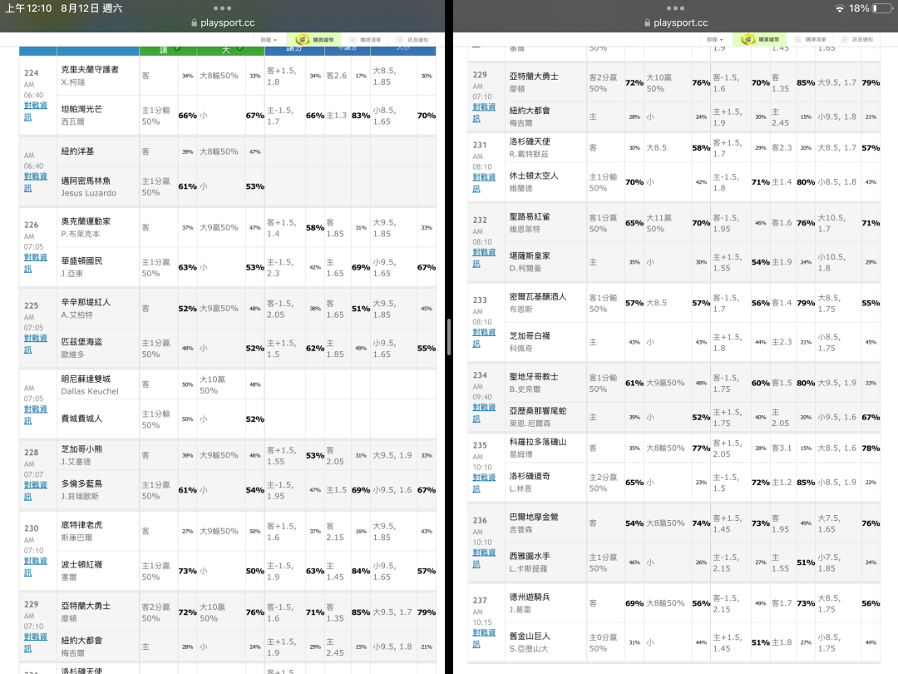Select 坦帕灣光芒 team name

(81, 109)
